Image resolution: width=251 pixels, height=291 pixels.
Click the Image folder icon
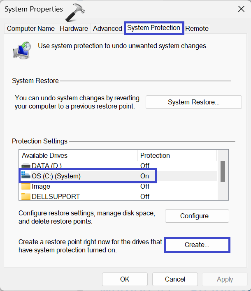26,187
